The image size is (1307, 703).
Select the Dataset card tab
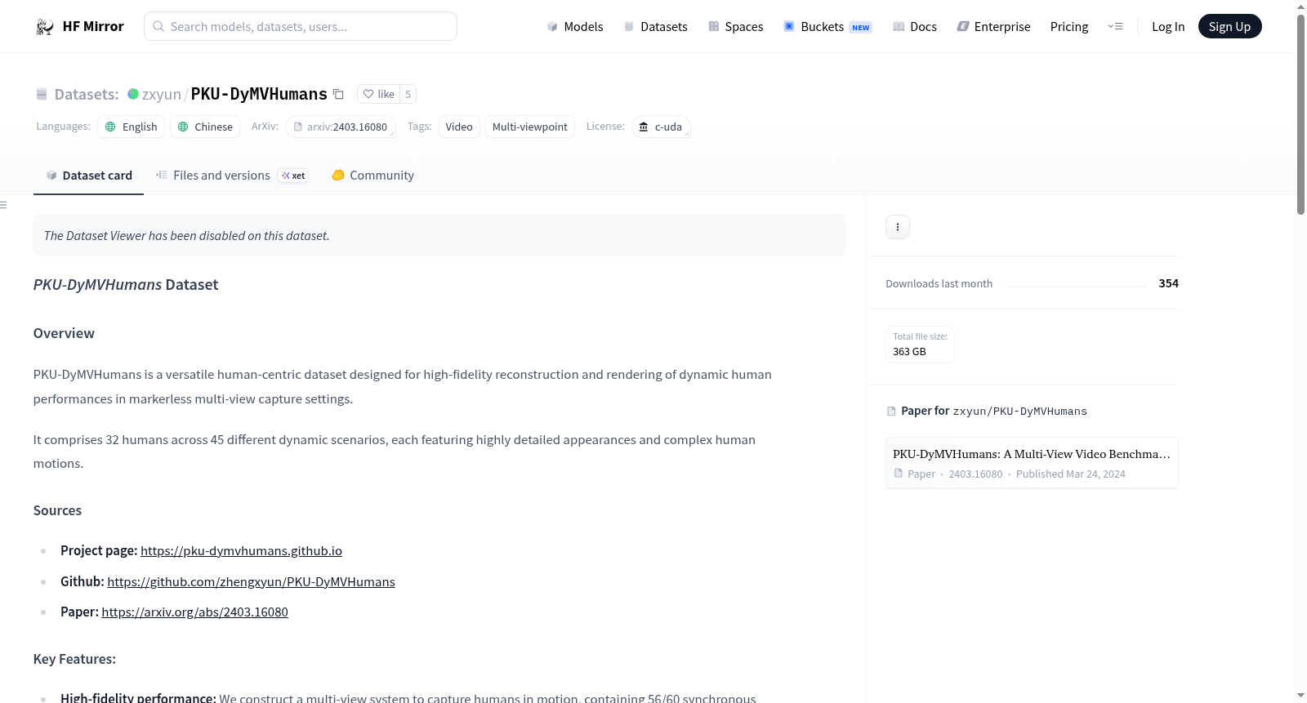click(x=88, y=176)
